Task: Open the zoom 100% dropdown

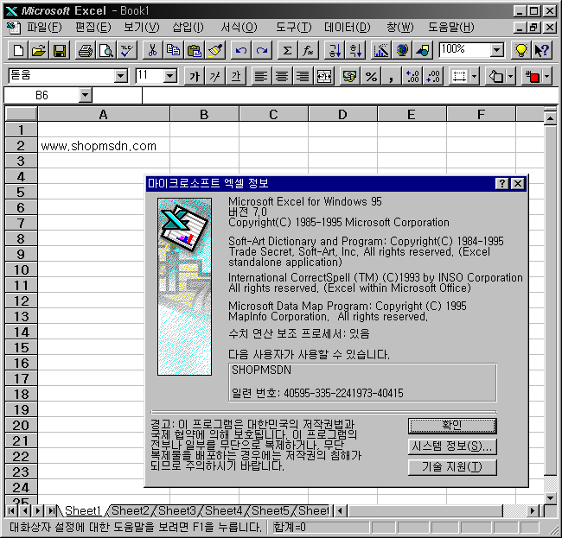Action: (497, 50)
